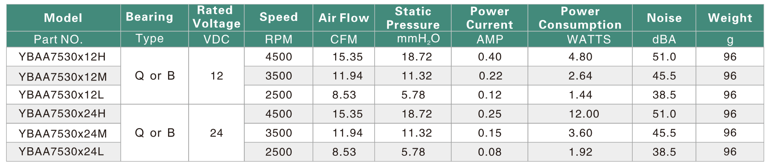Click the 12 VDC voltage cell
The height and width of the screenshot is (166, 770).
click(217, 76)
